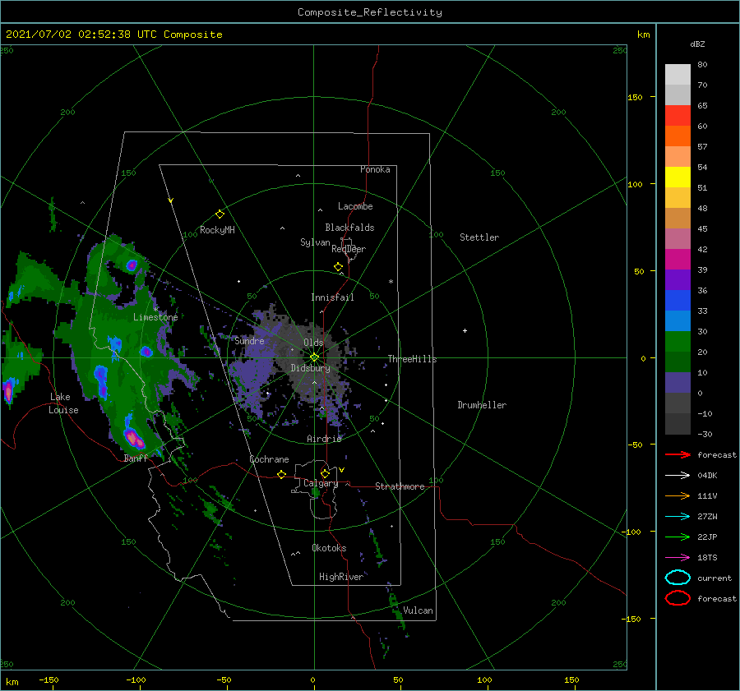Image resolution: width=740 pixels, height=691 pixels.
Task: Click the lightest gray swatch at scale top
Action: click(678, 75)
